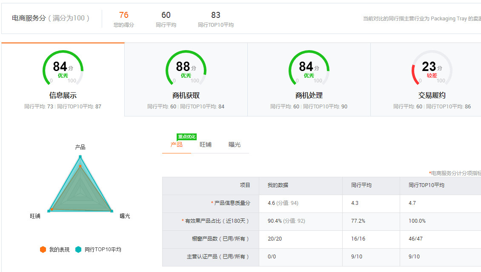This screenshot has width=481, height=272.
Task: Click the 主营认证产品 row label
Action: (x=218, y=257)
